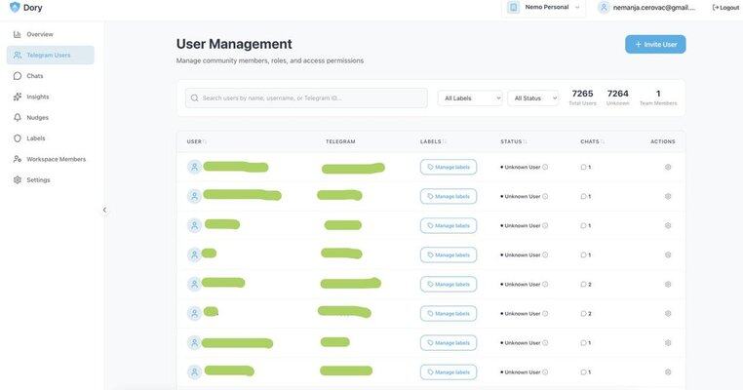Click Manage labels for second user

pos(449,196)
